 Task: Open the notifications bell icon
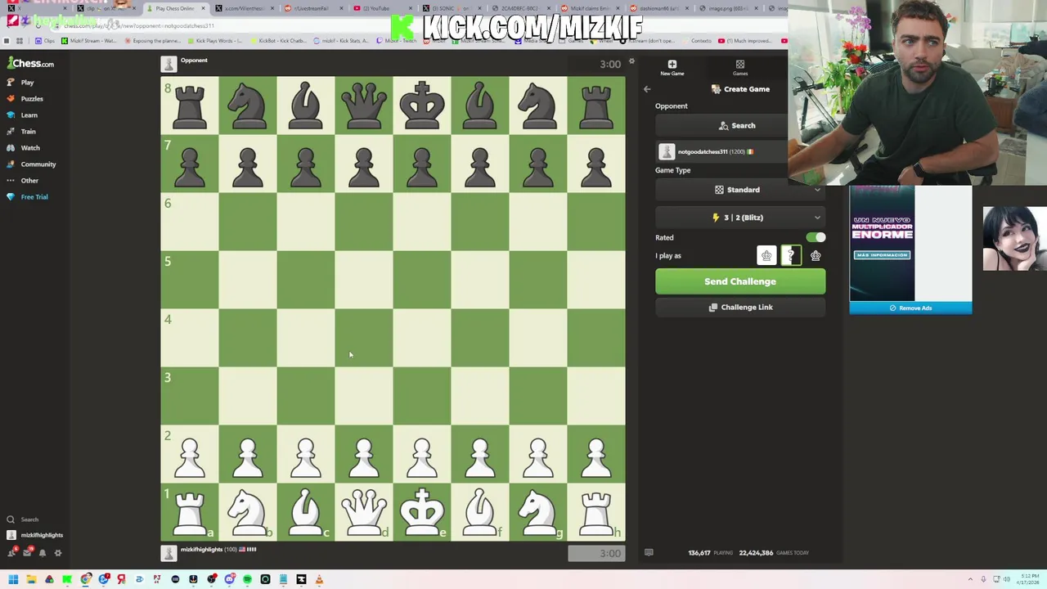(x=43, y=553)
